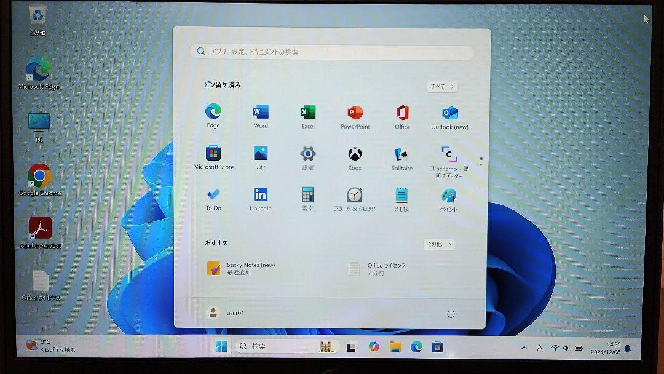Open Outlook (new) pinned app
The height and width of the screenshot is (374, 664).
pyautogui.click(x=449, y=117)
